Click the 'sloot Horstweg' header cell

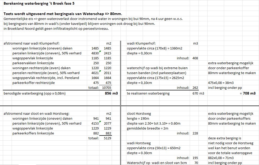139,114
